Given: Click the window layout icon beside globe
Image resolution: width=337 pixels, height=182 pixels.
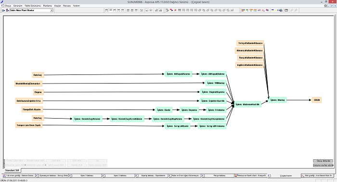Looking at the screenshot, I should pos(286,10).
